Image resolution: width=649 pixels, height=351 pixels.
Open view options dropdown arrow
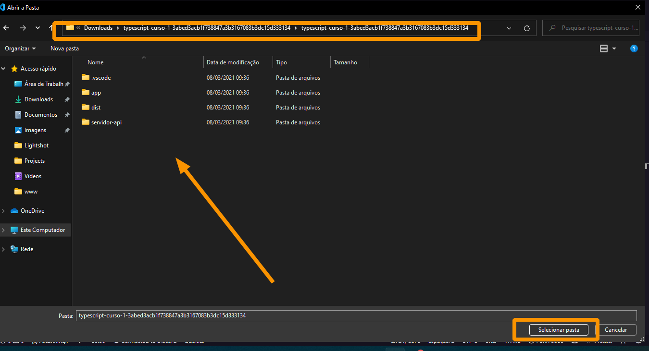tap(614, 48)
